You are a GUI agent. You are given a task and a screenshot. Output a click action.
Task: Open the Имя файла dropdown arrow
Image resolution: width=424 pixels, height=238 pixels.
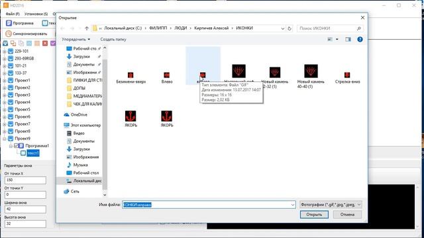[x=293, y=205]
